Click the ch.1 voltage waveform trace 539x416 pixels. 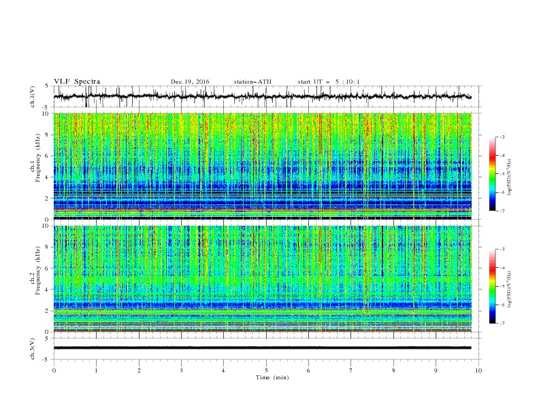262,97
